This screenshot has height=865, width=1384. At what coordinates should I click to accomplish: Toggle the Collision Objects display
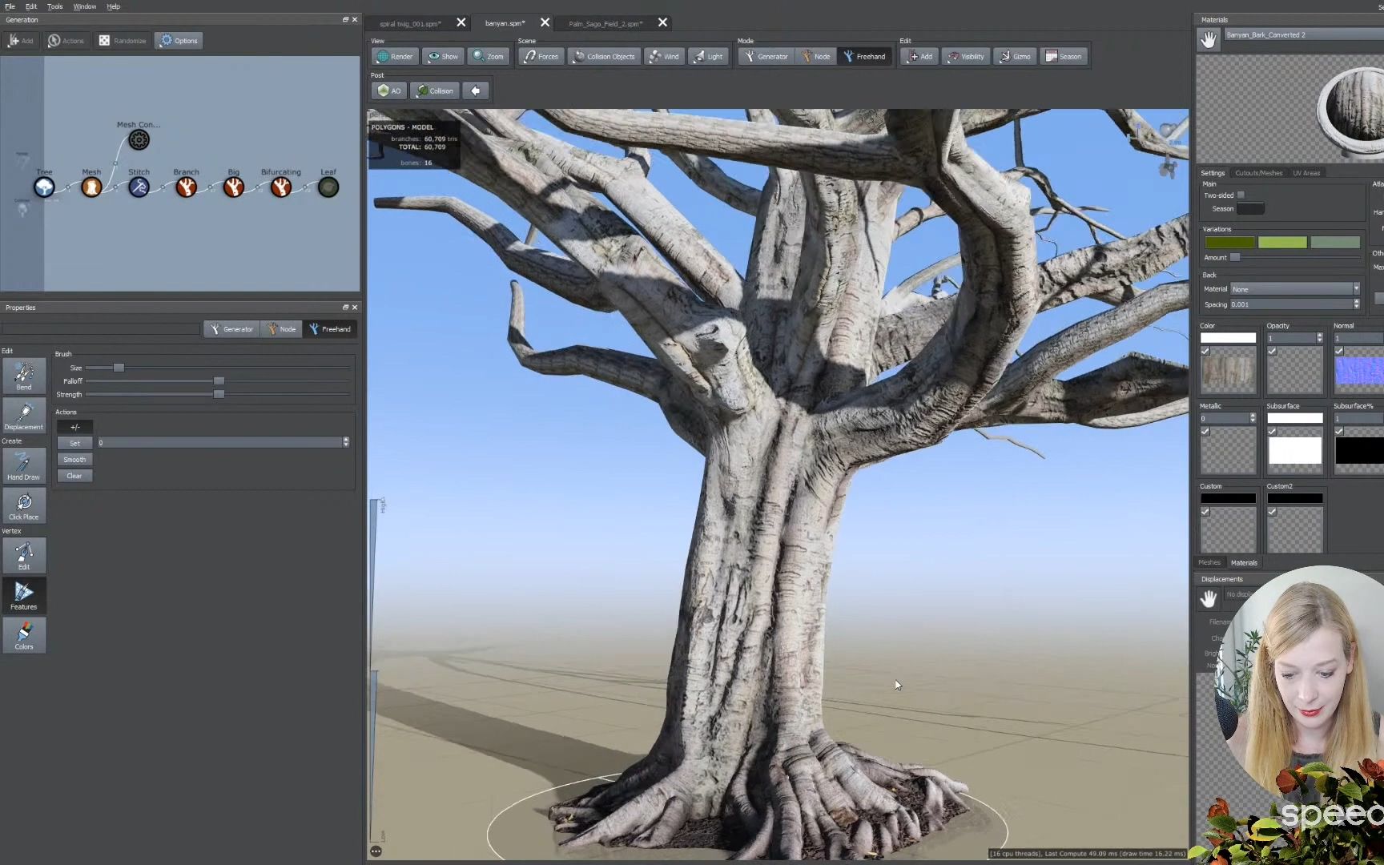603,56
